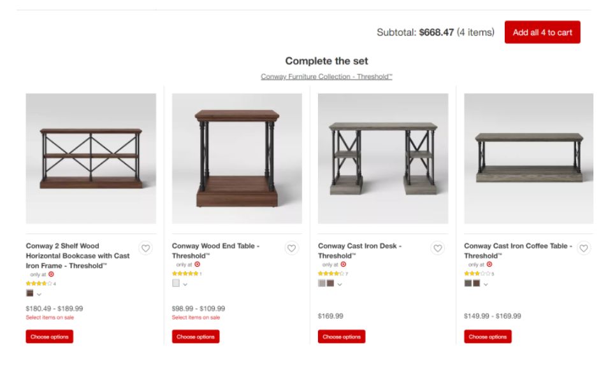Expand Coffee Table color choices chevron

pyautogui.click(x=486, y=284)
